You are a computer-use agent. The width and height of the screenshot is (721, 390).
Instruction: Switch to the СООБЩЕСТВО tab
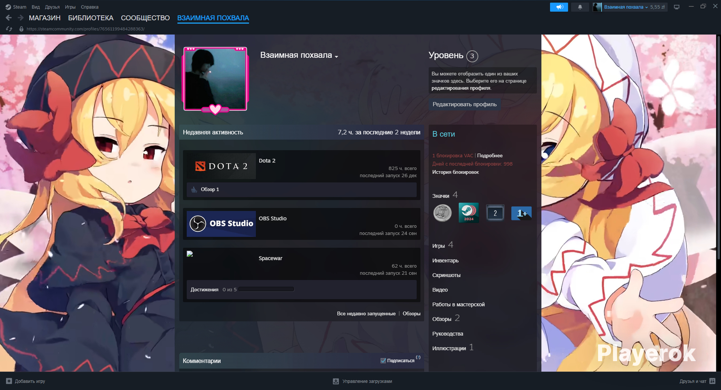point(145,18)
